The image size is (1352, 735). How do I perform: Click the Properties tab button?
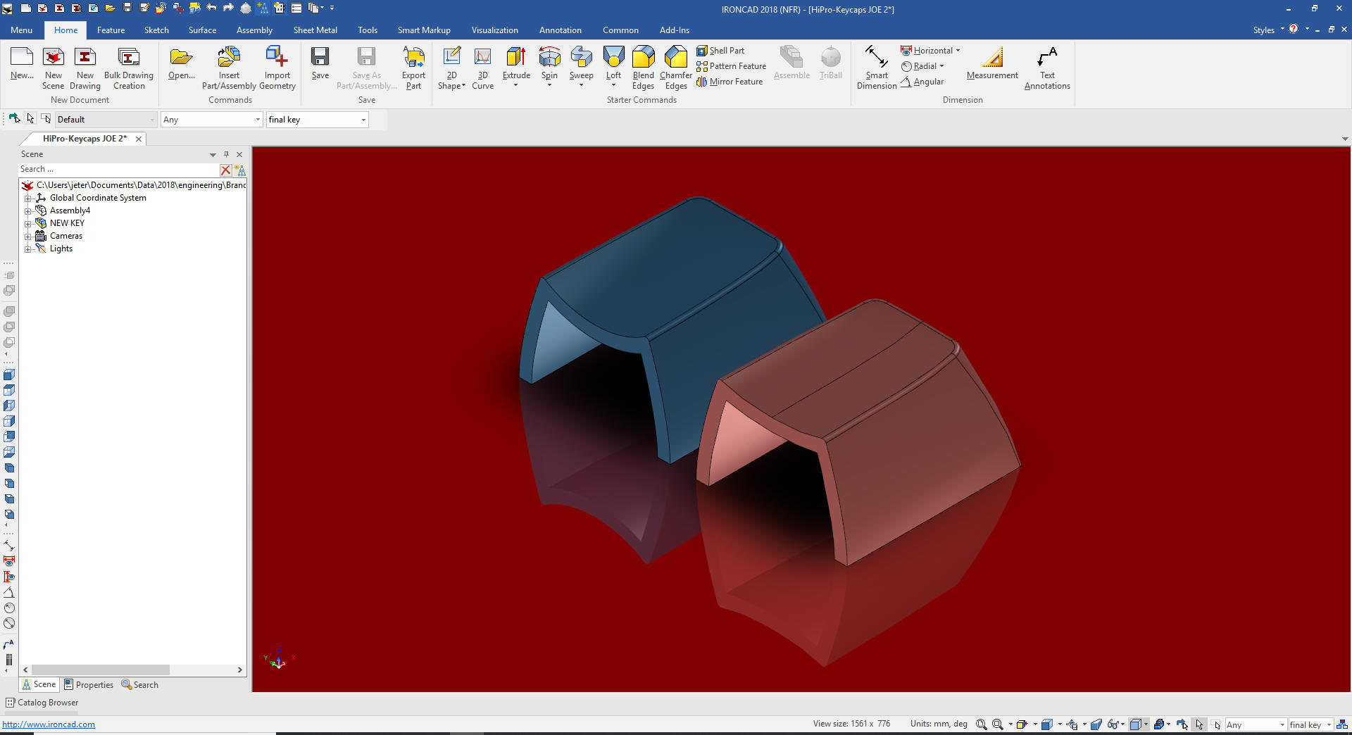coord(89,685)
